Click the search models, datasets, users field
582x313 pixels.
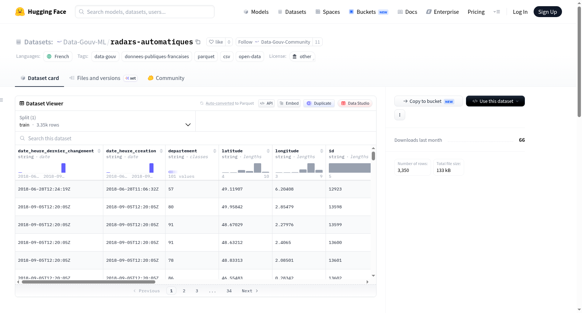(x=145, y=12)
